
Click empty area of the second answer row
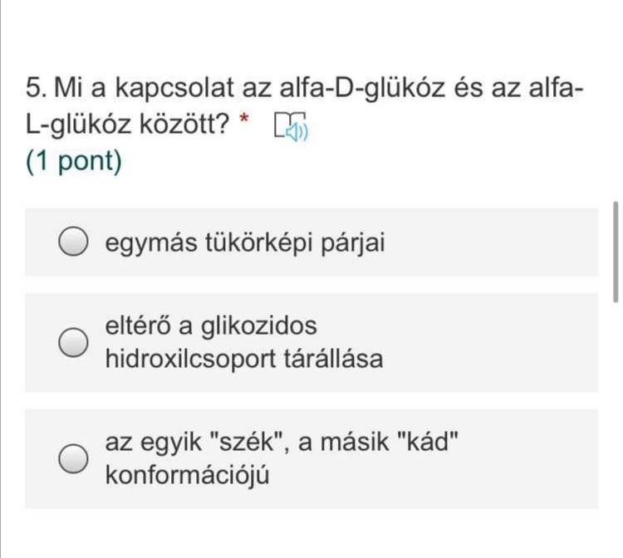(x=498, y=343)
